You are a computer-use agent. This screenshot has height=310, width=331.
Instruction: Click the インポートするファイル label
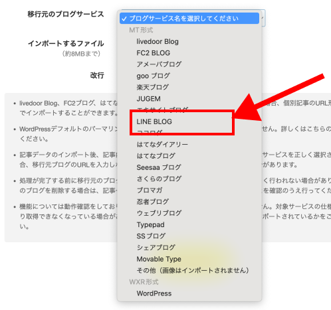click(x=66, y=43)
